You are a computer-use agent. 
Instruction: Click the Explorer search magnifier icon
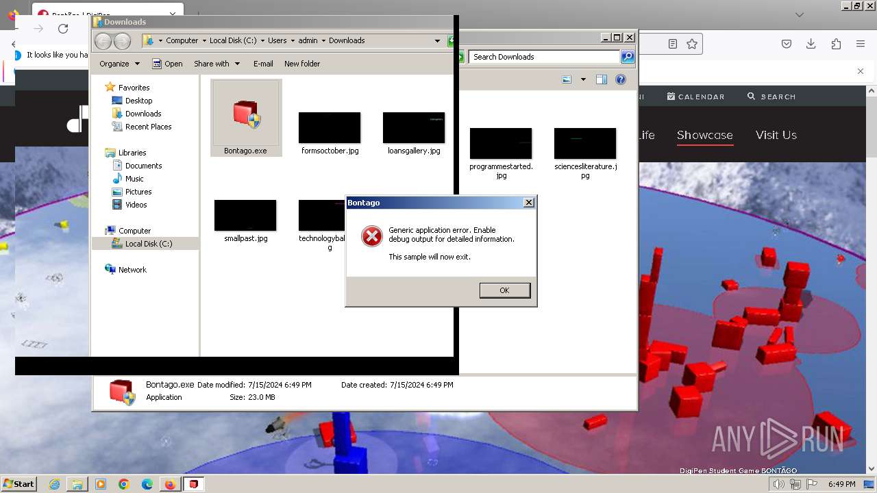click(627, 57)
